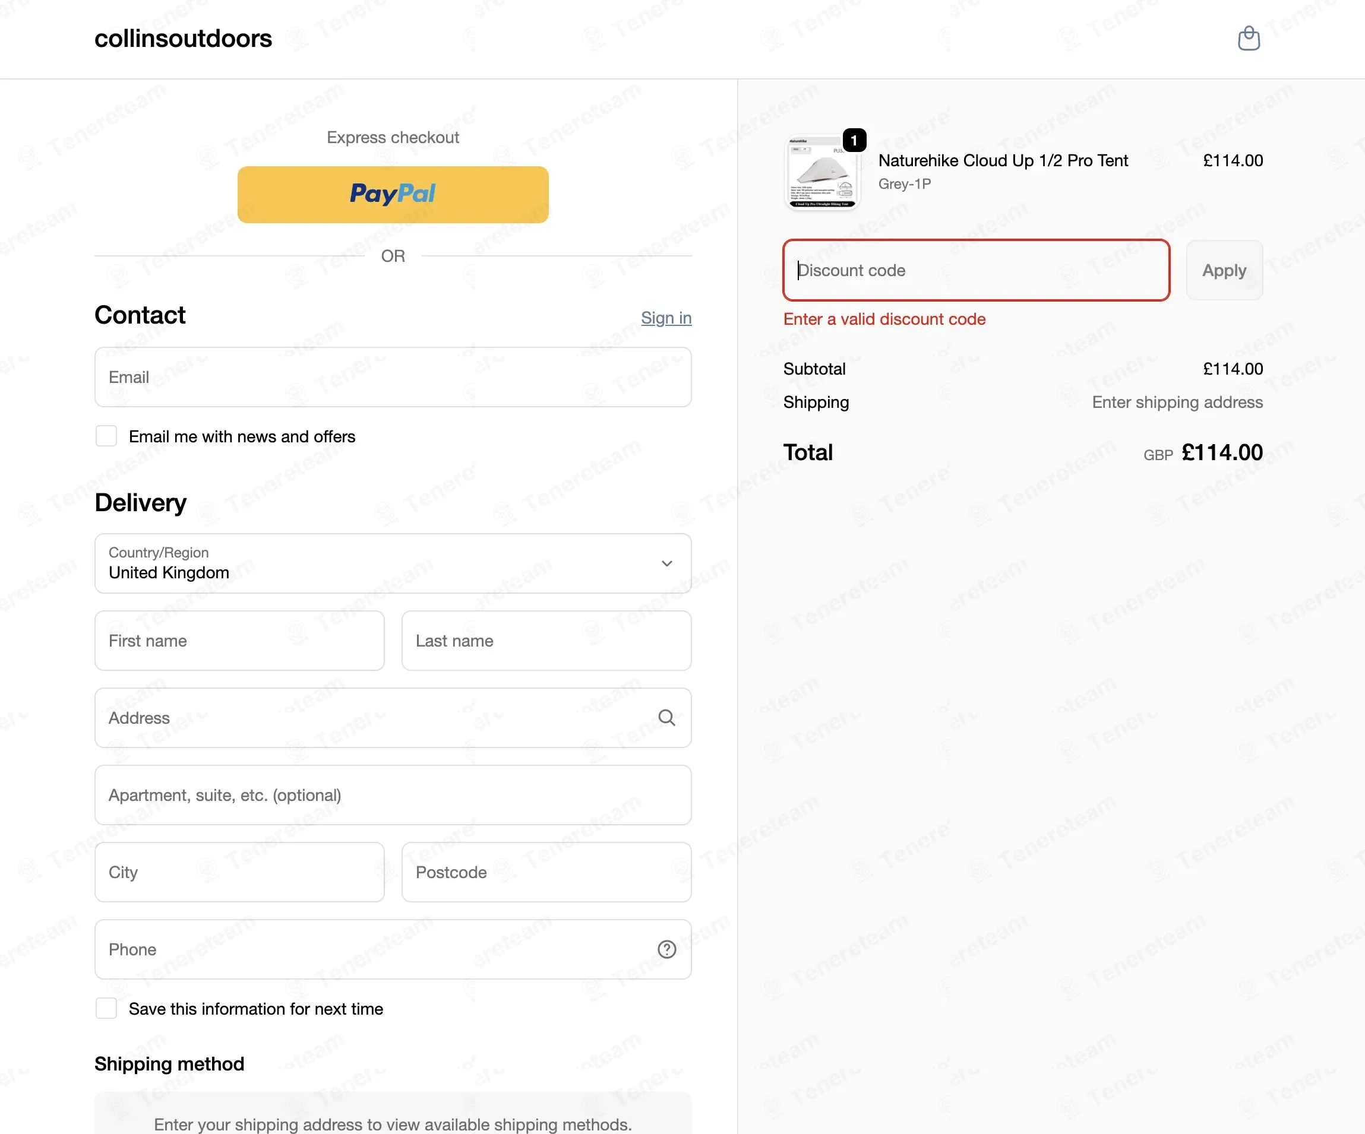Focus the Address field
Screen dimensions: 1365x1134
pyautogui.click(x=393, y=717)
